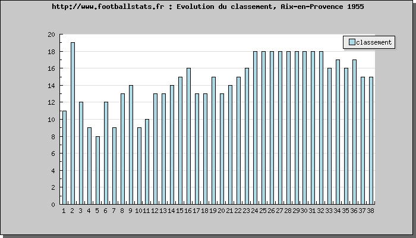
Task: Click x-axis label 14
Action: 171,211
